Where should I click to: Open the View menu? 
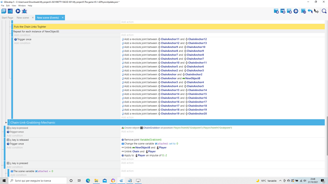tap(14, 6)
